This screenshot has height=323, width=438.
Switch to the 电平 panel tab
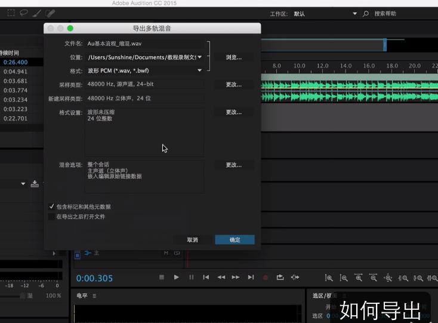point(82,296)
